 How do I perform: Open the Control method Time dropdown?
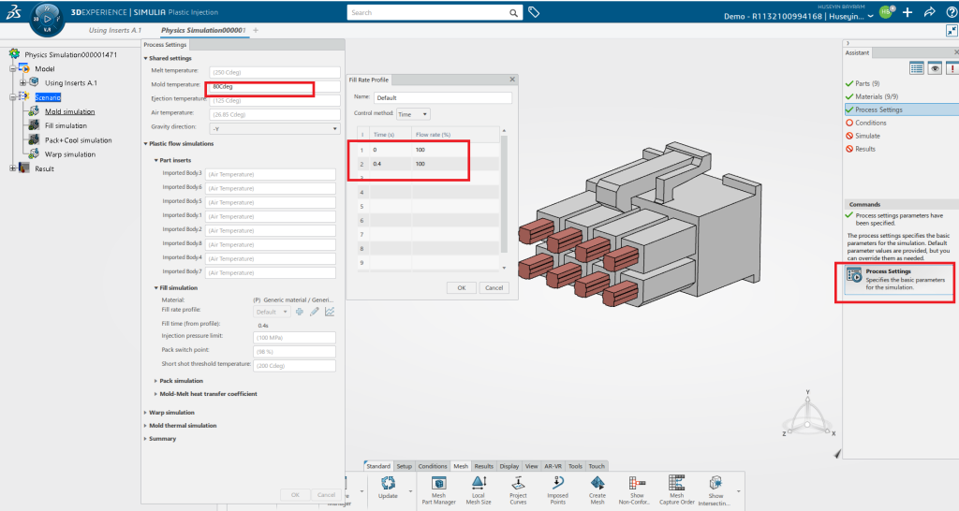click(413, 114)
